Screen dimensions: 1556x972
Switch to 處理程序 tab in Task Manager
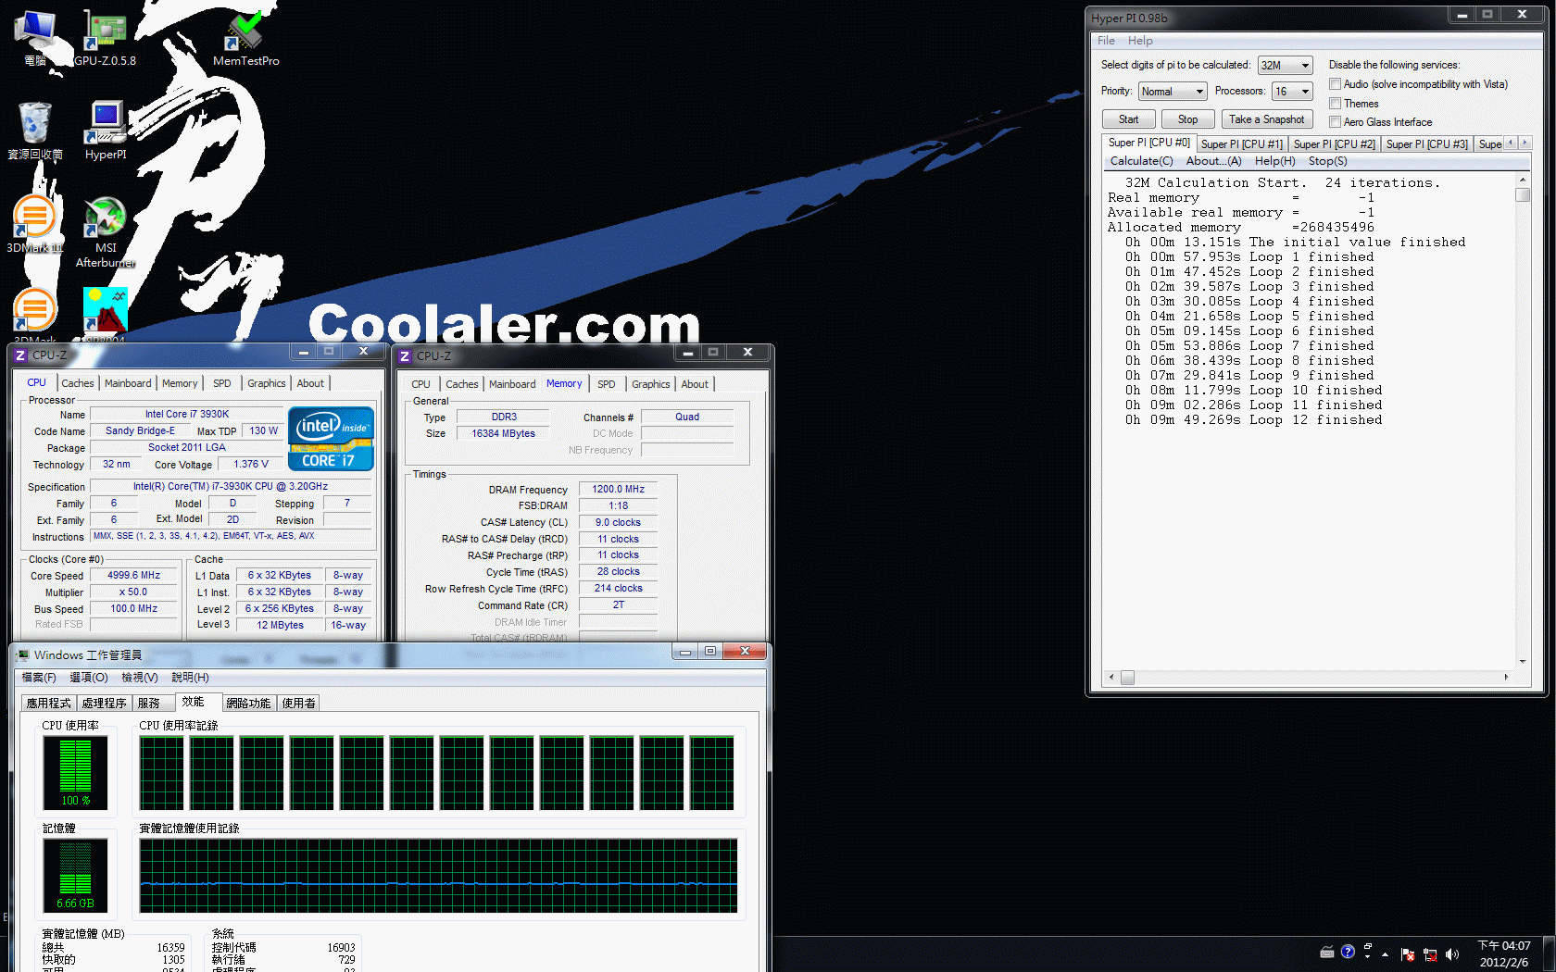pyautogui.click(x=105, y=704)
